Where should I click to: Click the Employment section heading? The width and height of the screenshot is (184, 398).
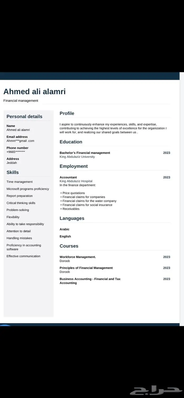[74, 166]
